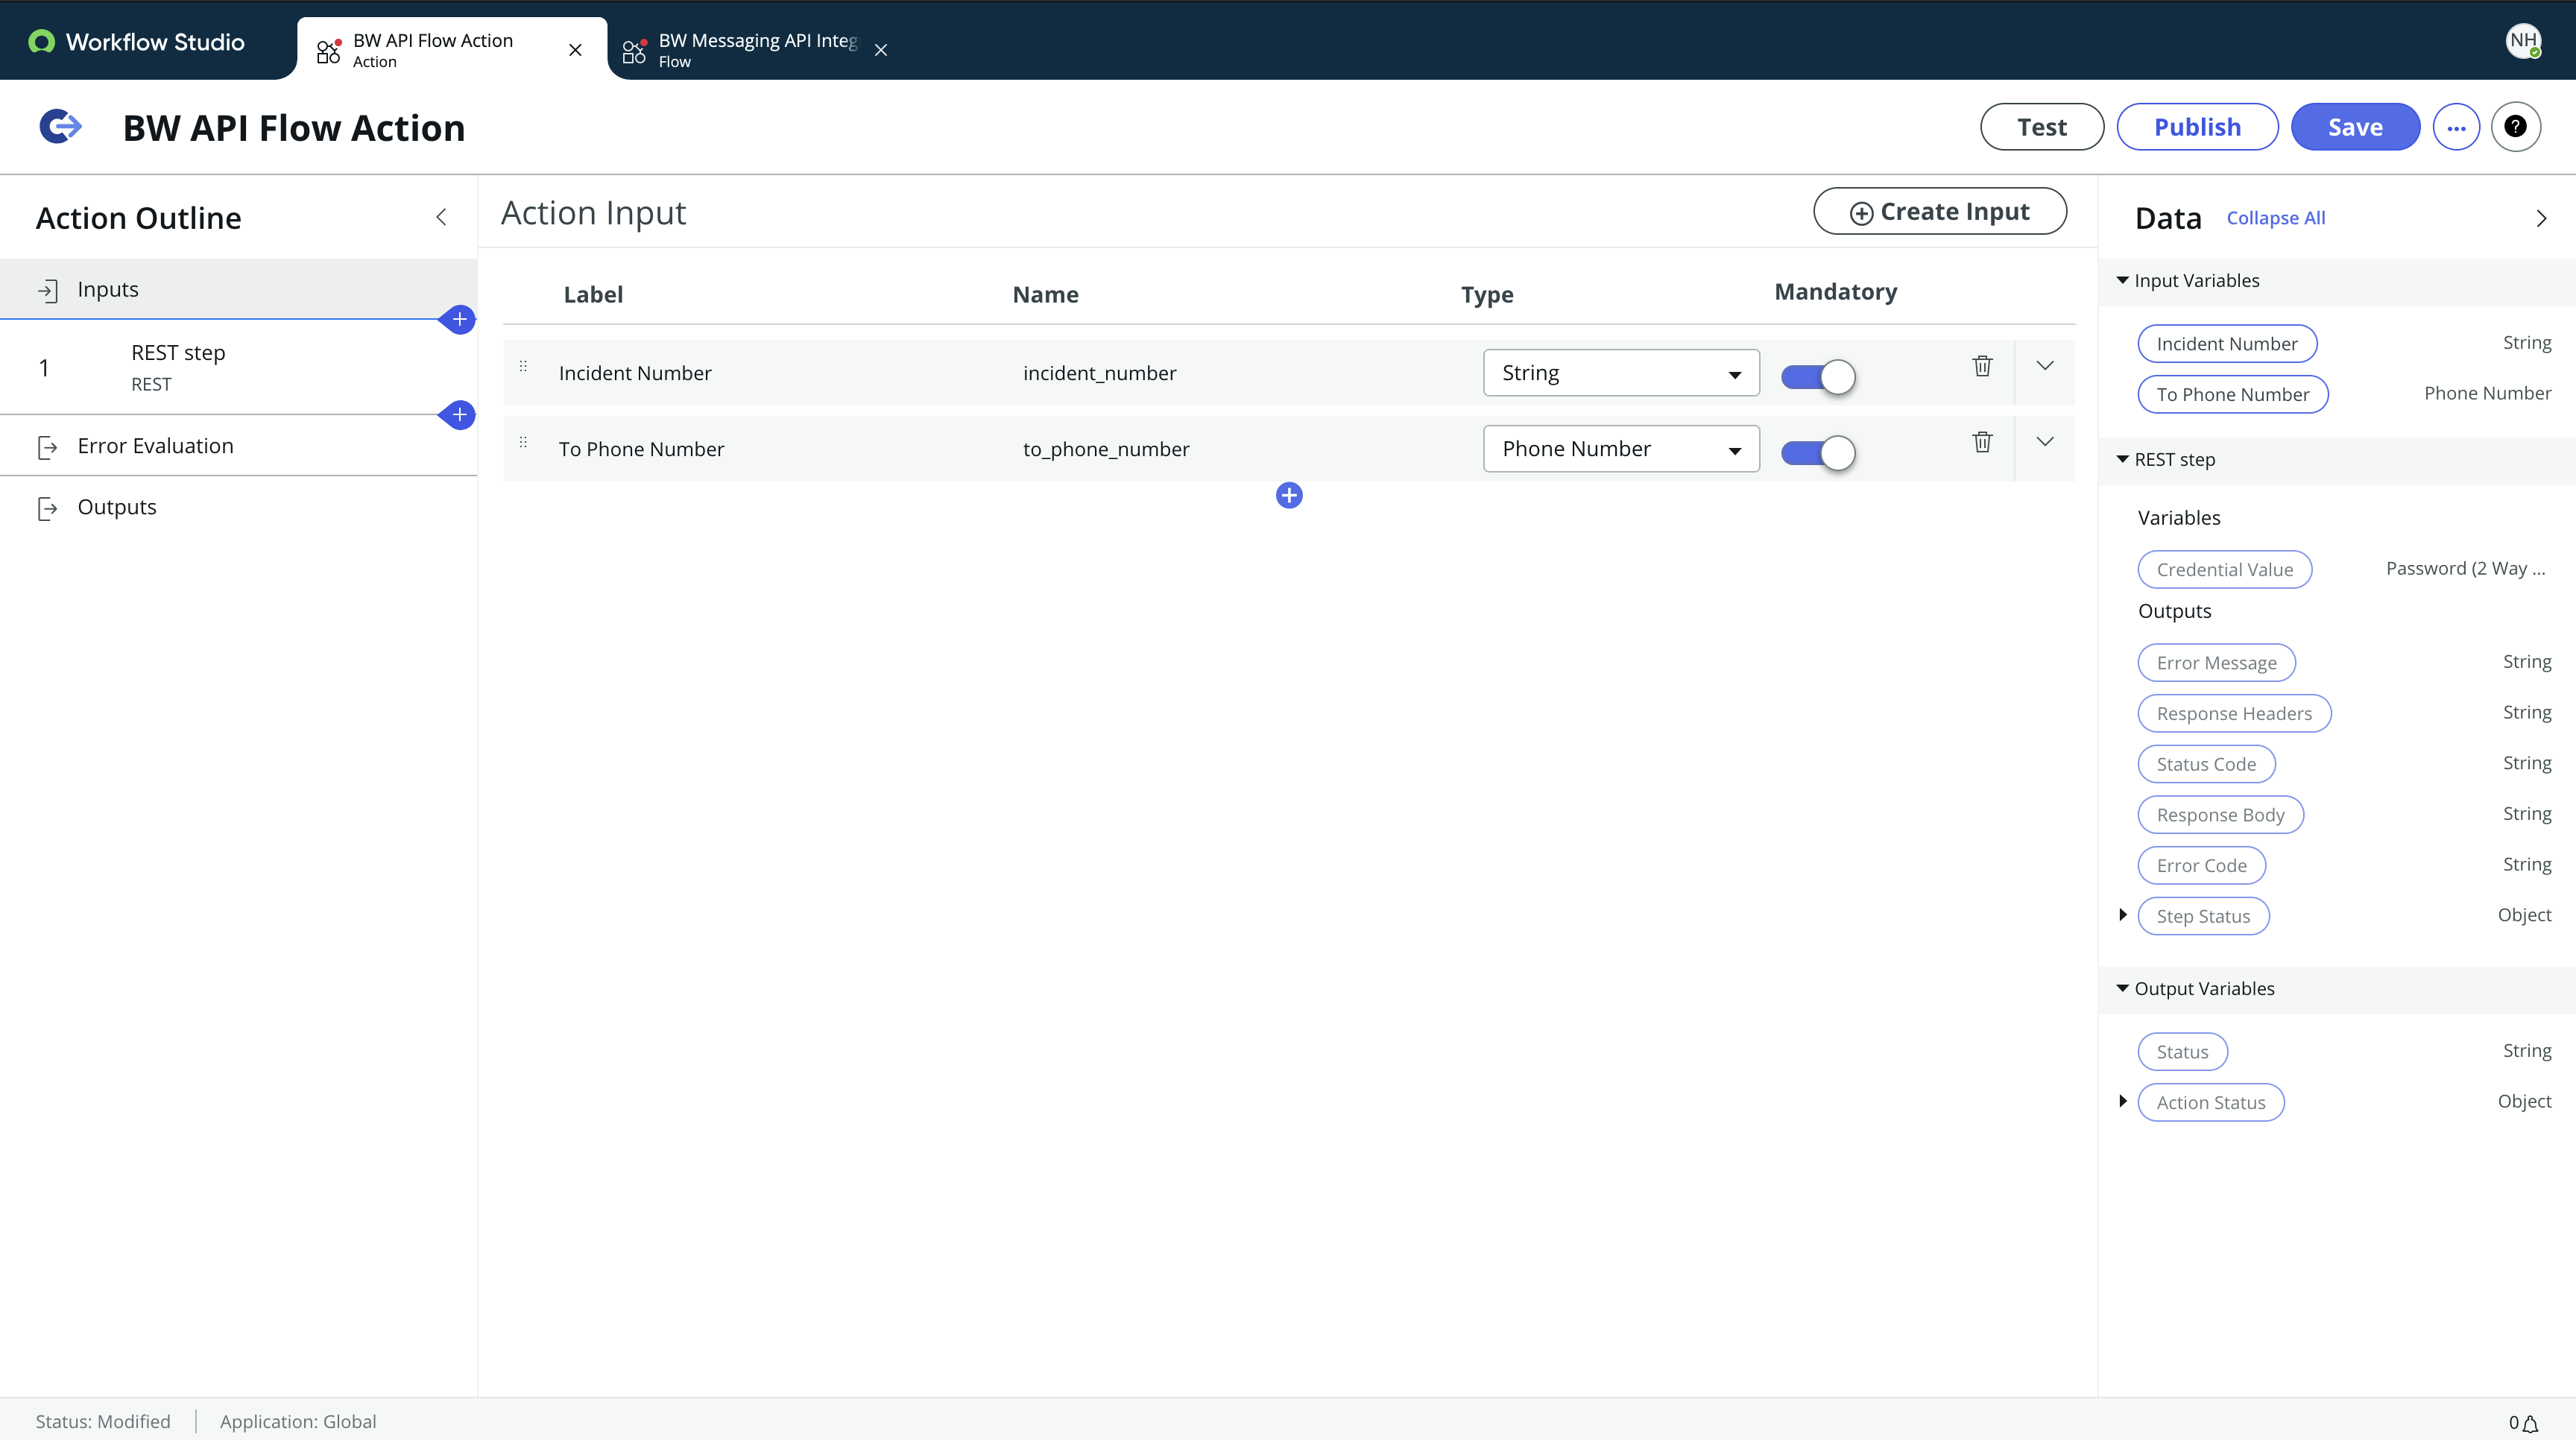
Task: Toggle Mandatory switch for Incident Number
Action: coord(1818,377)
